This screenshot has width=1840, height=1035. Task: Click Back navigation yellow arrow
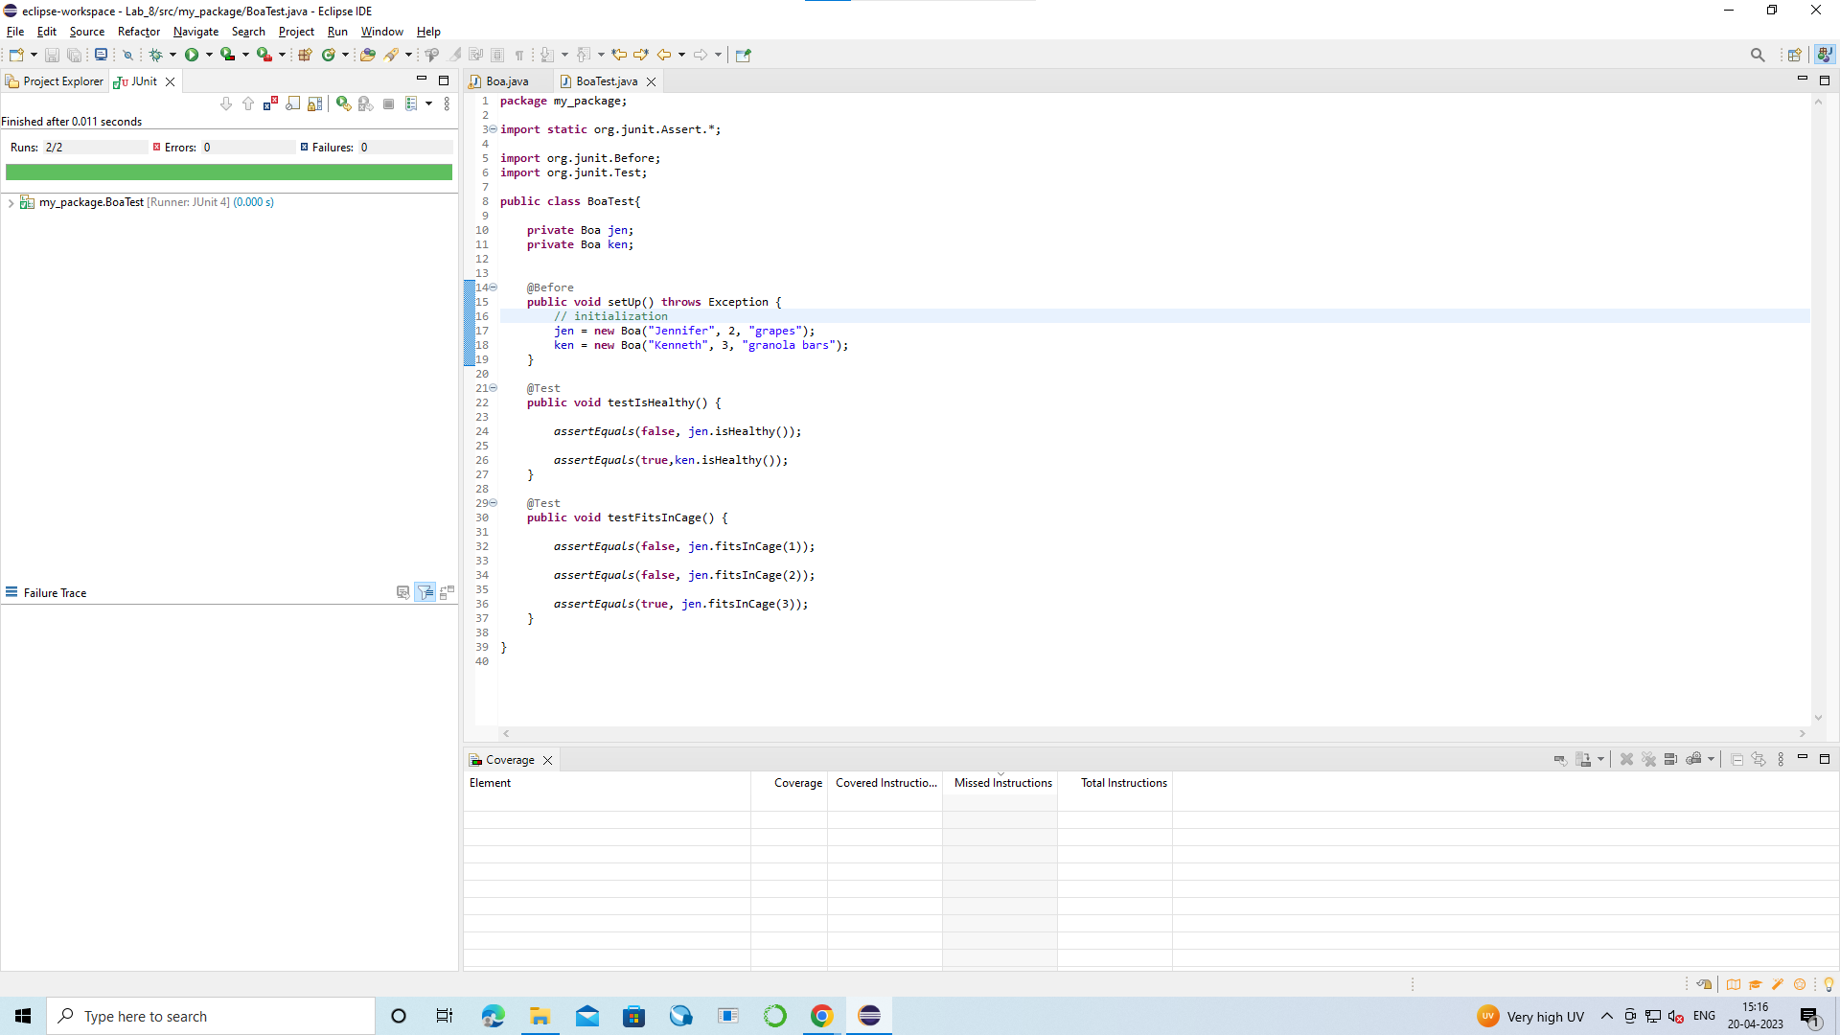coord(663,55)
